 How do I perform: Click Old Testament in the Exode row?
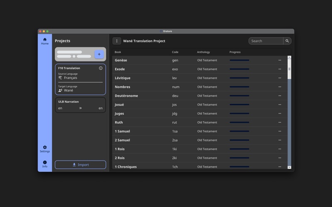point(207,69)
